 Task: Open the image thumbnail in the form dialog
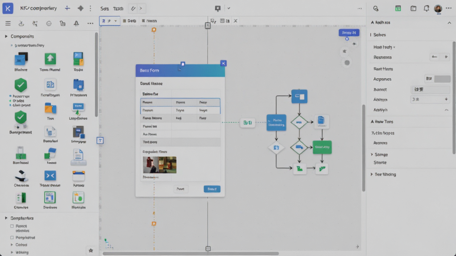click(160, 165)
